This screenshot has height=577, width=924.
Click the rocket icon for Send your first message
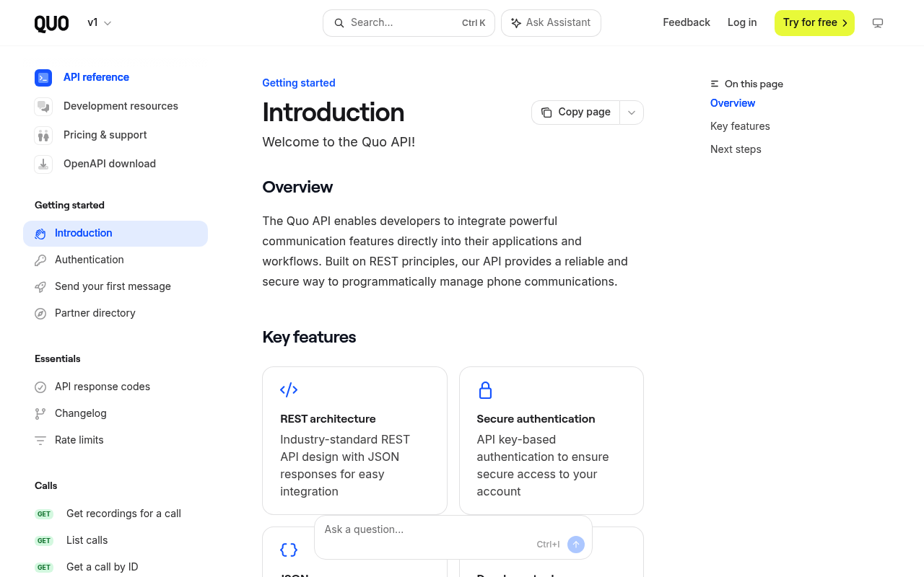40,287
